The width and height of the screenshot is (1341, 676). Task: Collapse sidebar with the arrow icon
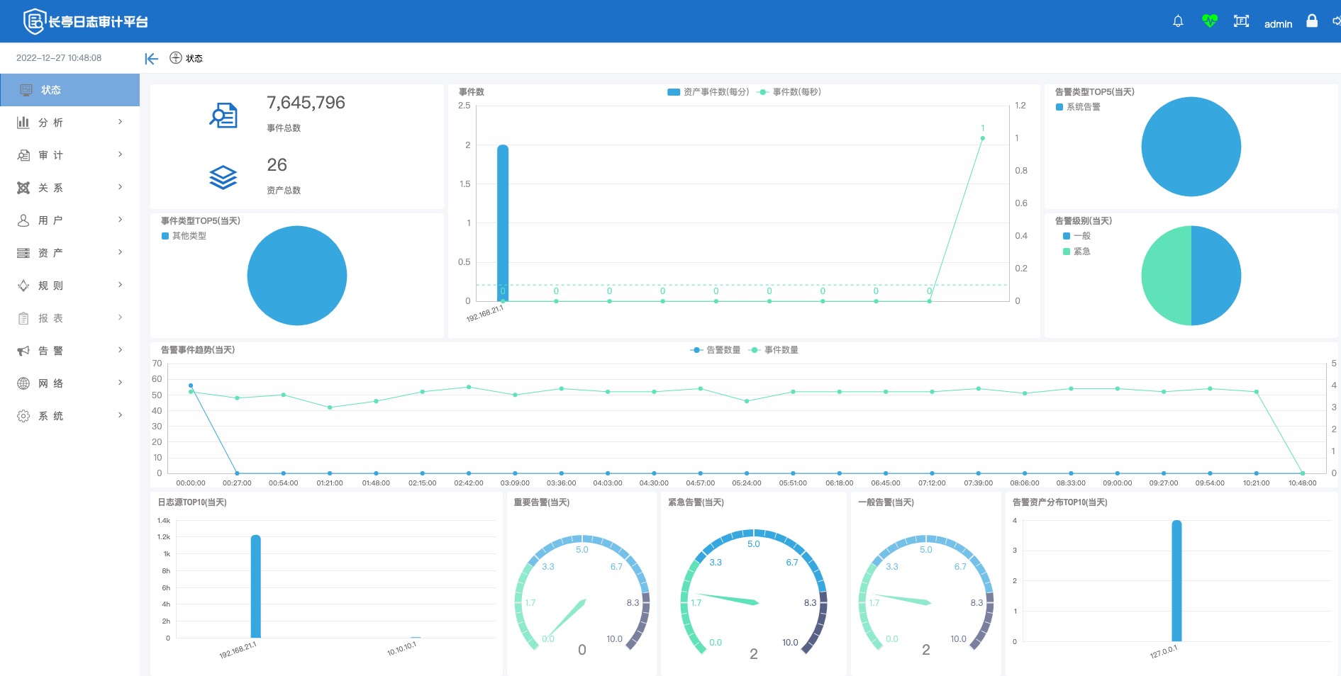tap(151, 58)
